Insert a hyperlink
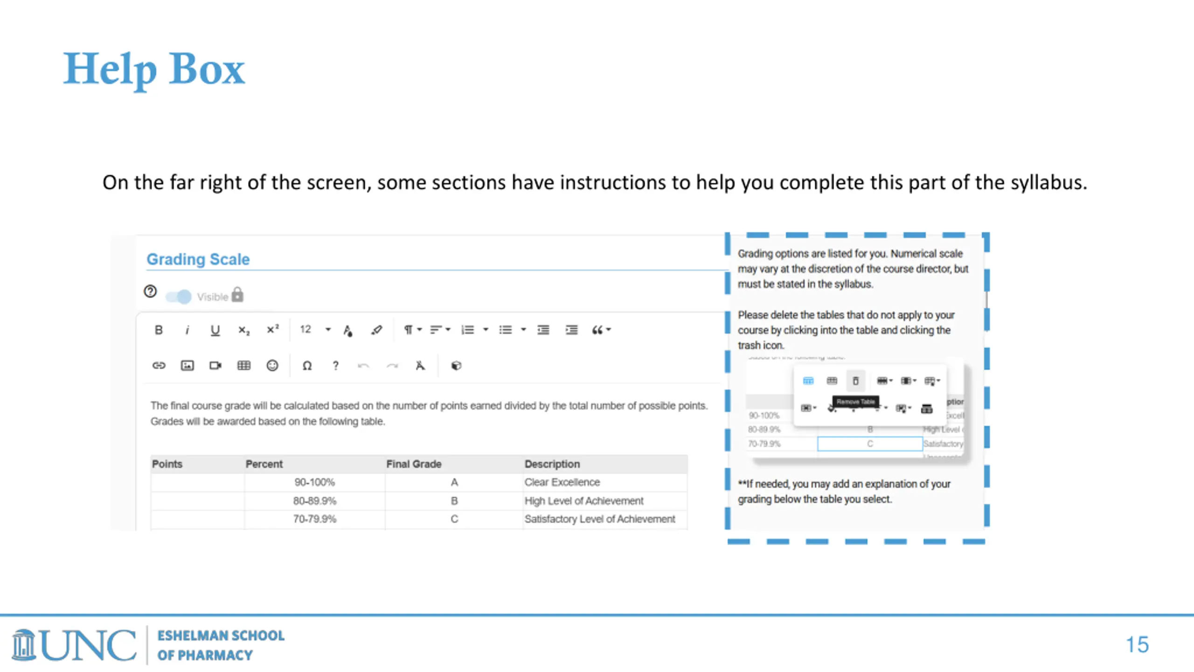1194x672 pixels. (x=159, y=365)
